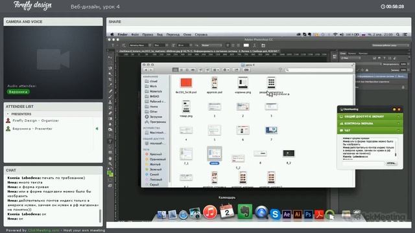Image resolution: width=415 pixels, height=233 pixels.
Task: Open the Trash in the dock
Action: pos(357,214)
